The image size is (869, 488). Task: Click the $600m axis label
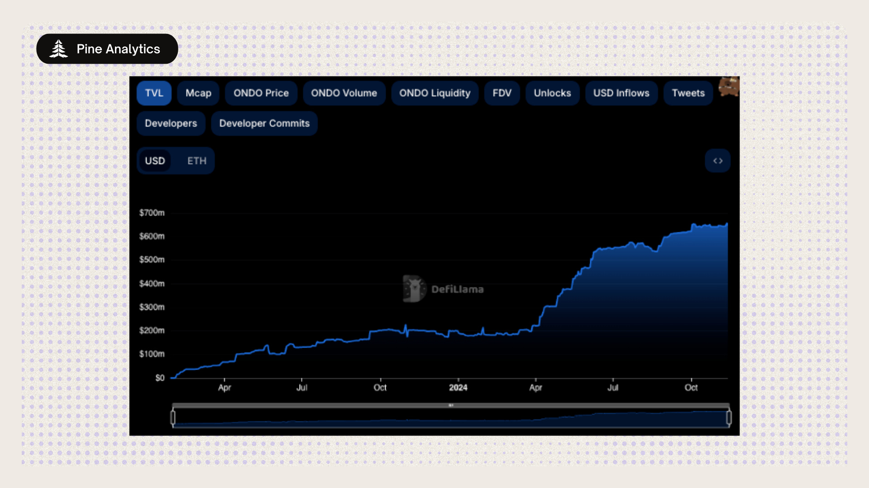[152, 236]
